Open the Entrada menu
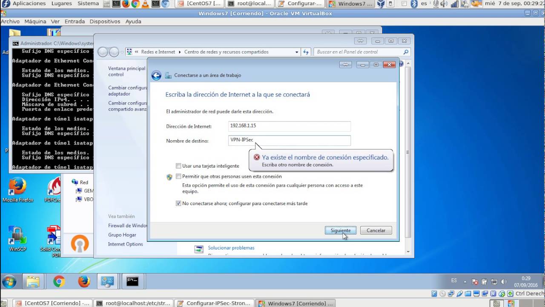Viewport: 545px width, 307px height. coord(75,21)
